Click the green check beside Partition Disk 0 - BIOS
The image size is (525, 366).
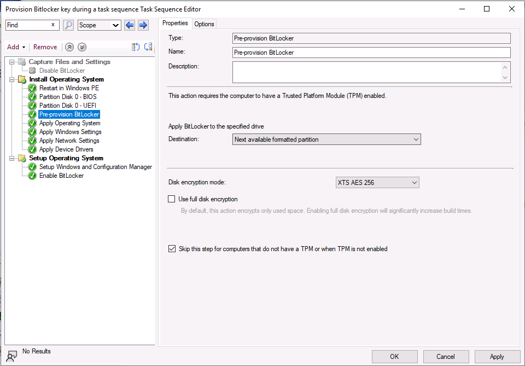tap(32, 97)
